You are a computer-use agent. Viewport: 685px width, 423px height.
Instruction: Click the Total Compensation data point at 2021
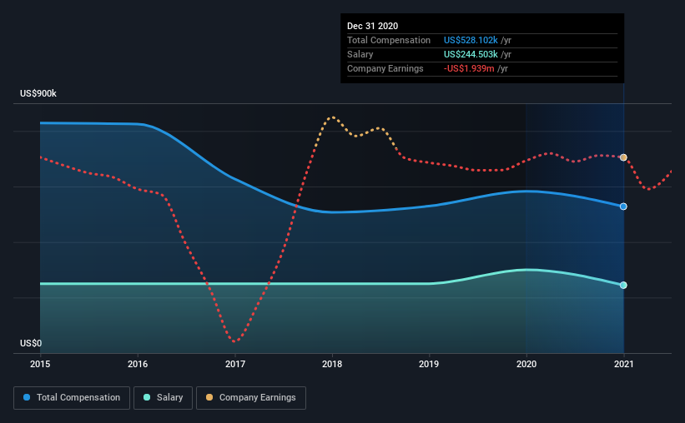(x=623, y=207)
